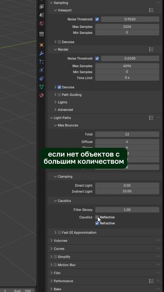Screen dimensions: 164x292
Task: Enable Motion Blur checkbox
Action: tap(55, 265)
